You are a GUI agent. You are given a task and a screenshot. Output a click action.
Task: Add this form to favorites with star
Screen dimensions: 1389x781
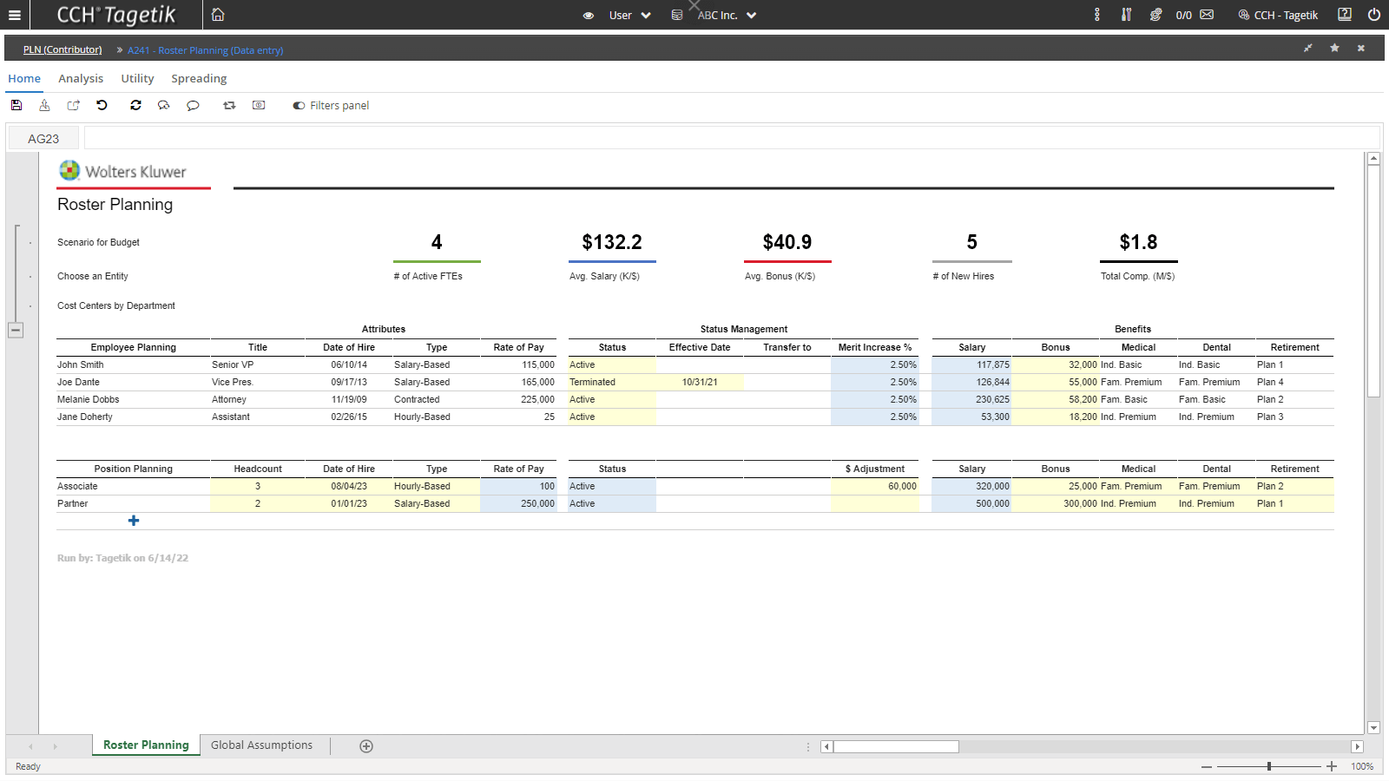coord(1334,49)
